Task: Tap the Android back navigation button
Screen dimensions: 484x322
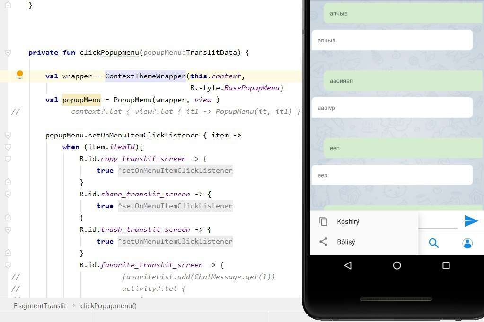Action: click(348, 265)
